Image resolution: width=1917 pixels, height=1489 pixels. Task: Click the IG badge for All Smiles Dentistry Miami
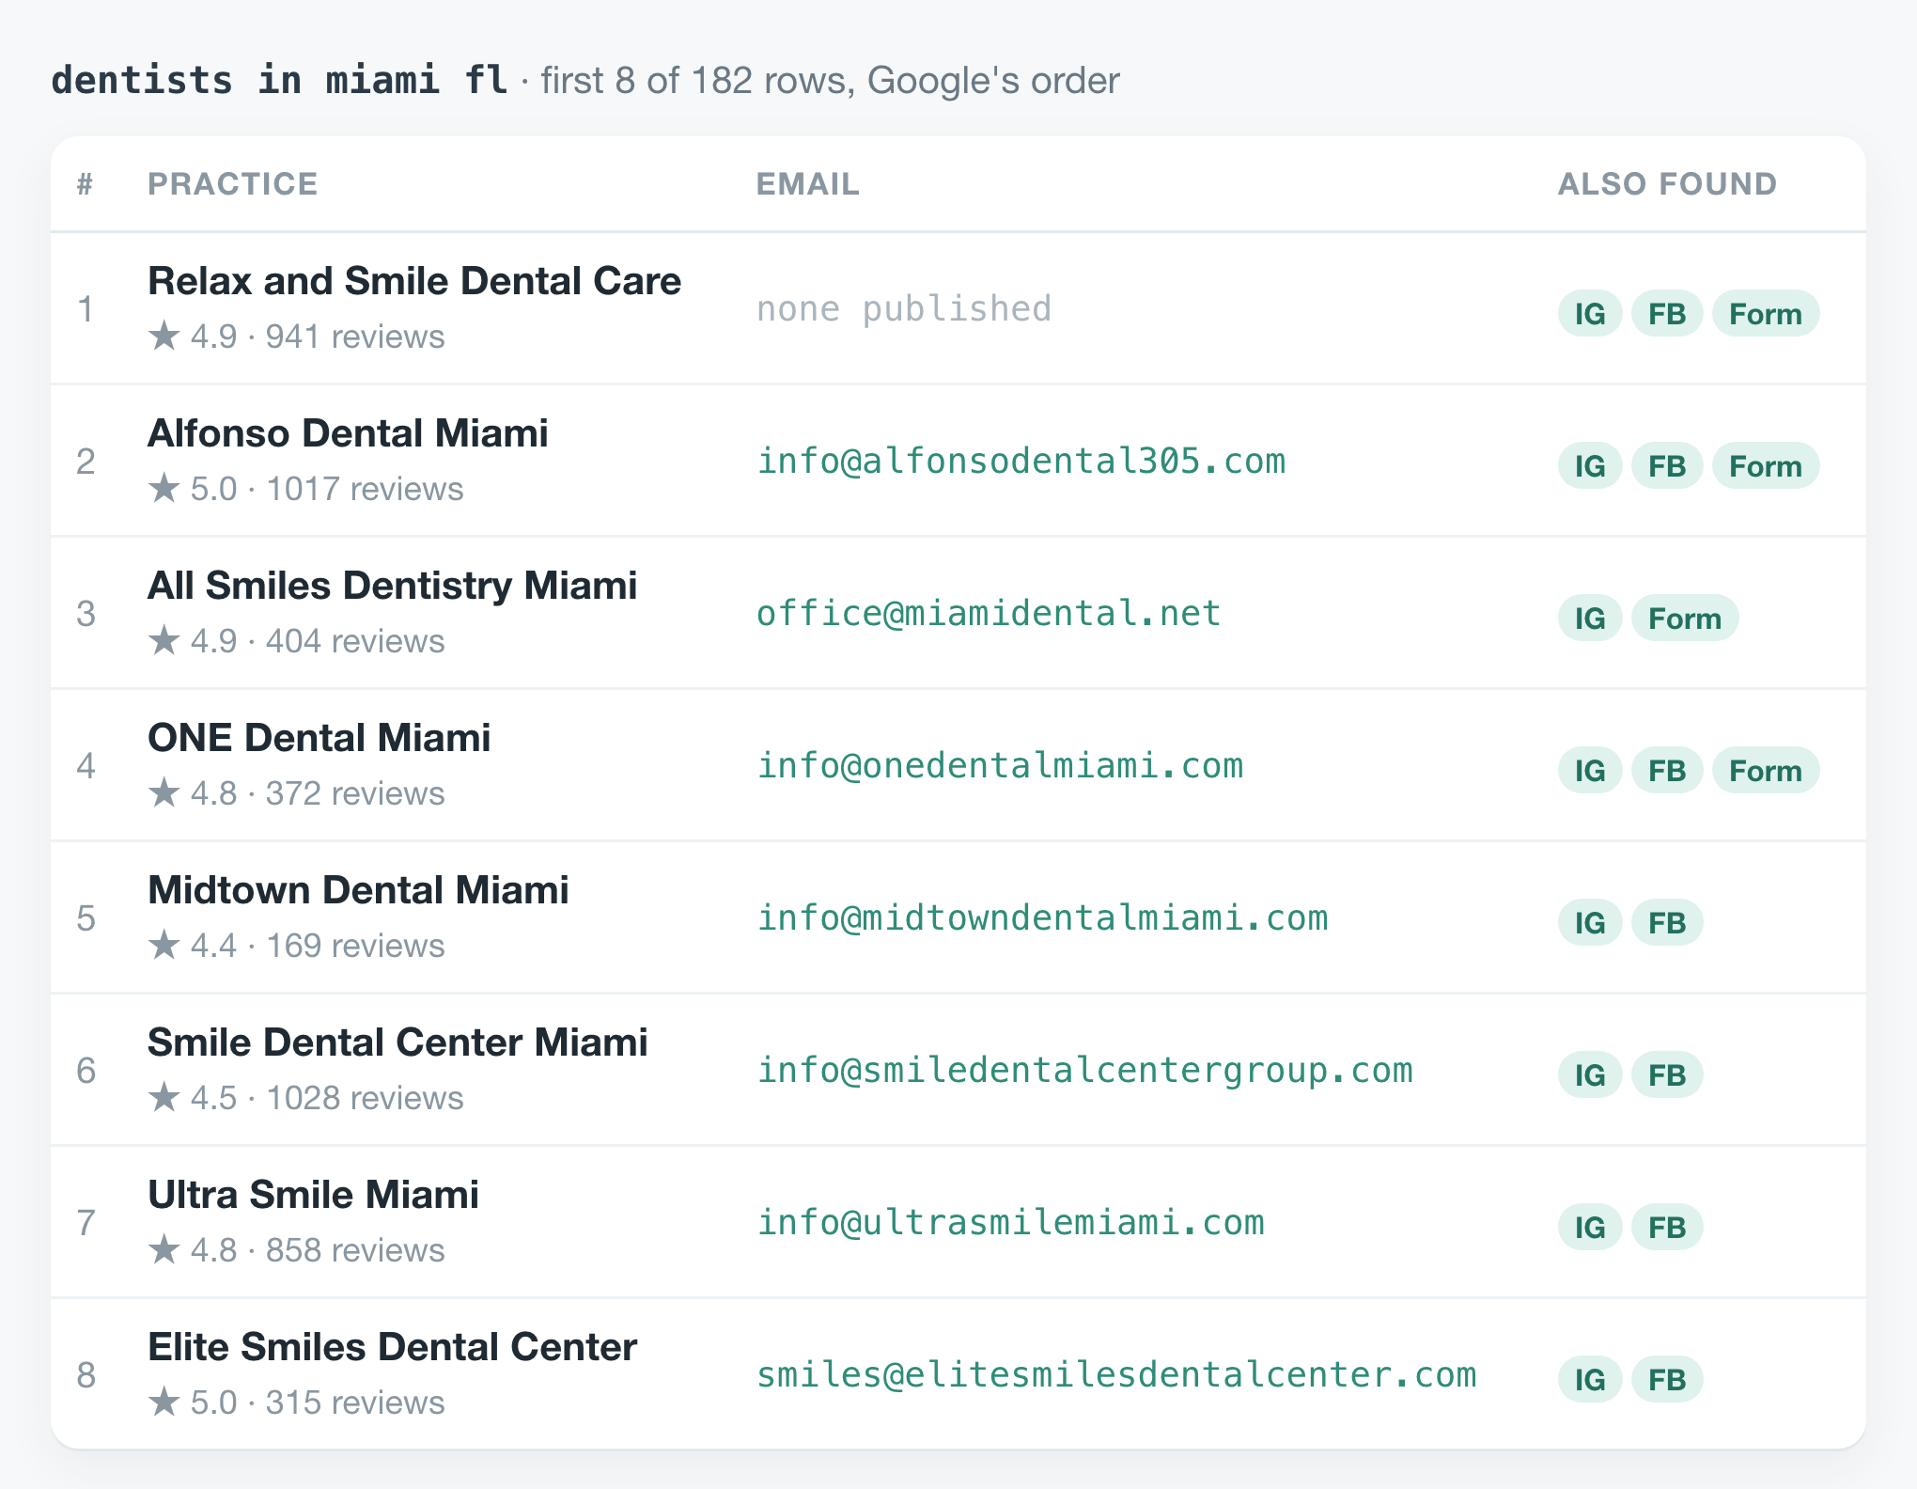tap(1589, 619)
